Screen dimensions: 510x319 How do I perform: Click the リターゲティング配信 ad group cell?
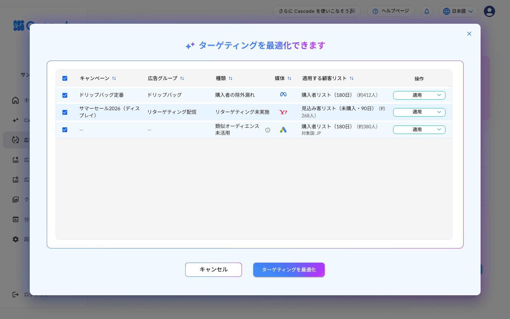(x=172, y=112)
